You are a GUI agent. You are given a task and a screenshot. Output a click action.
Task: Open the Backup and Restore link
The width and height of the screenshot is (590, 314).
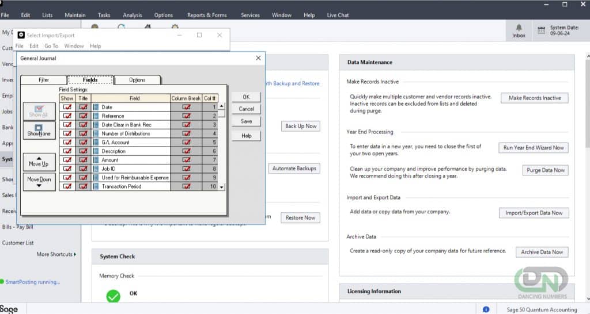point(293,83)
